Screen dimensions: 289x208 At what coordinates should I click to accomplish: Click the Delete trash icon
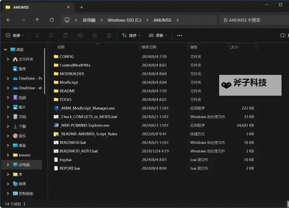tap(109, 35)
